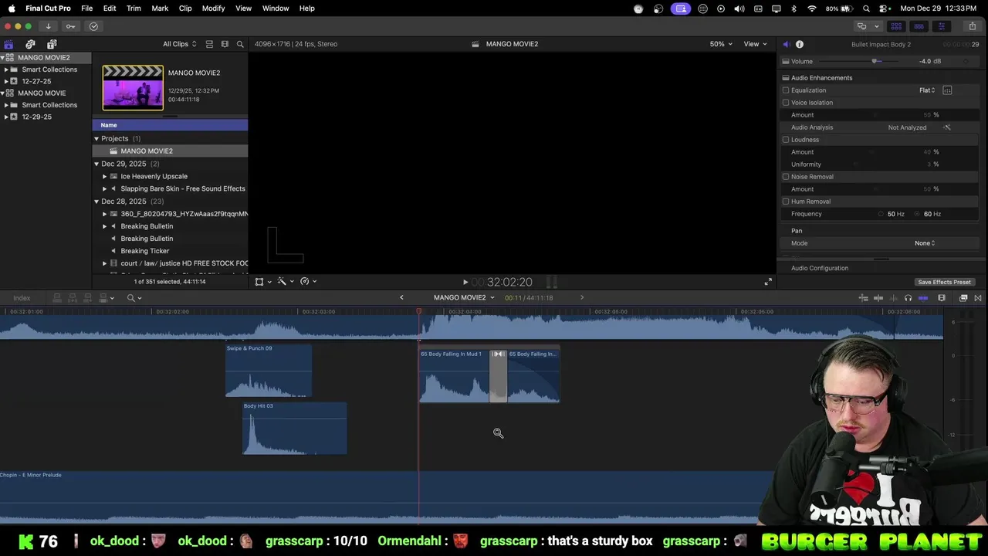
Task: Open Pan Mode None dropdown
Action: (x=925, y=243)
